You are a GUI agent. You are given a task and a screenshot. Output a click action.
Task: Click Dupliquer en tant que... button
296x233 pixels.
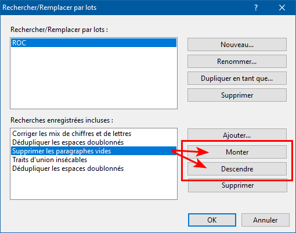point(237,78)
